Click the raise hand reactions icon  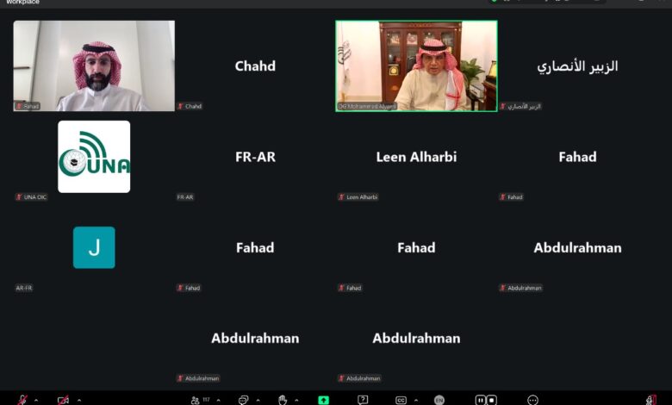283,401
